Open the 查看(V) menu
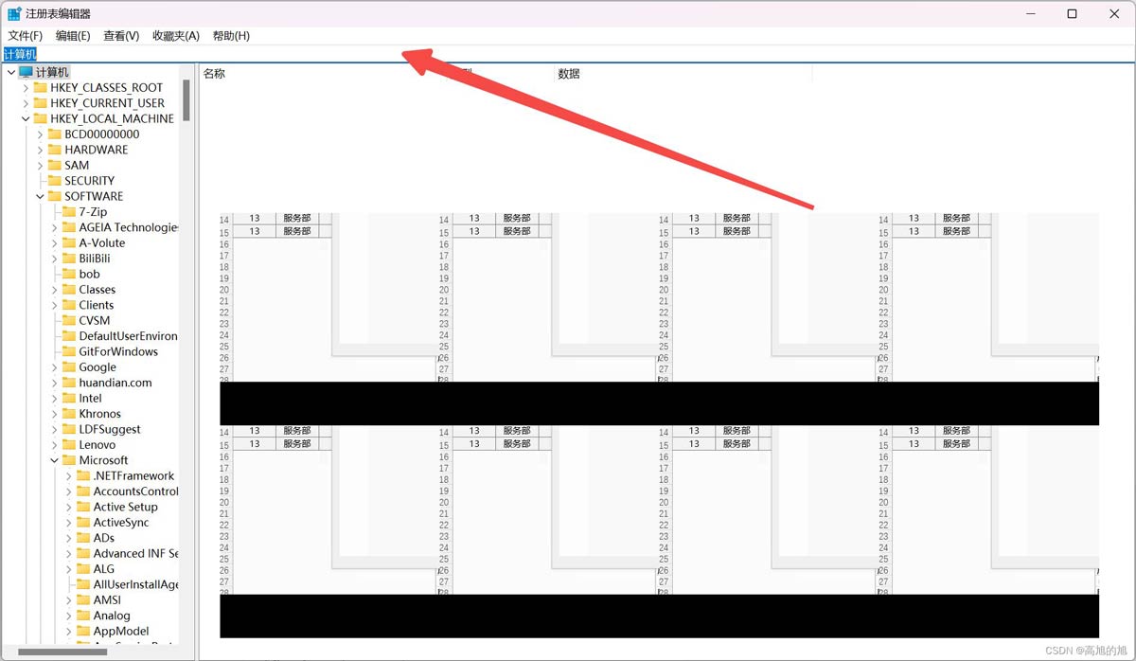The height and width of the screenshot is (661, 1136). [121, 36]
